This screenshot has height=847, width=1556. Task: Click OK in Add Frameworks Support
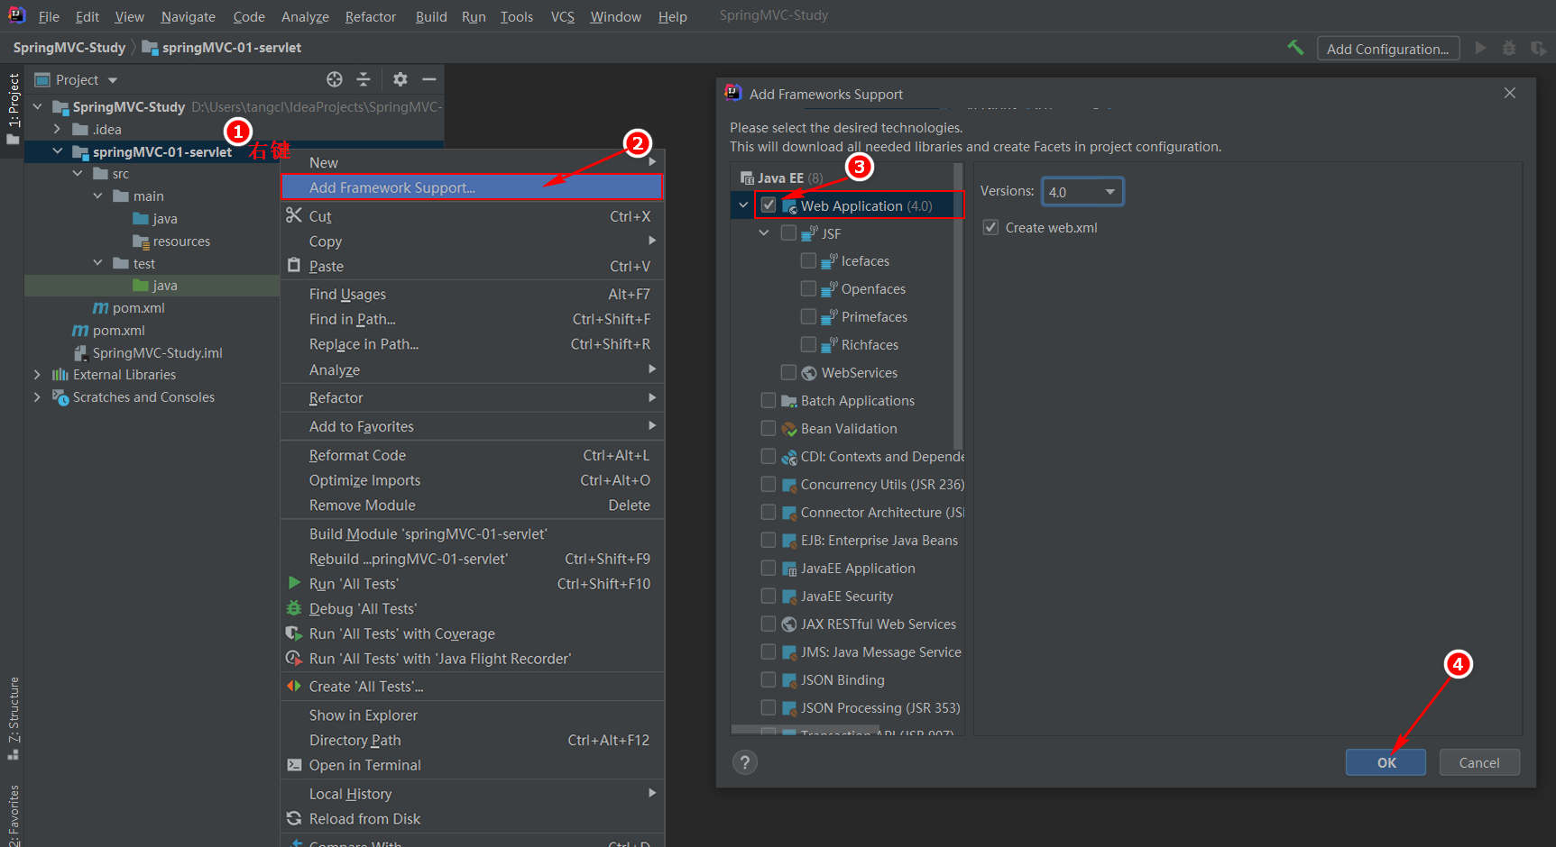click(1386, 762)
